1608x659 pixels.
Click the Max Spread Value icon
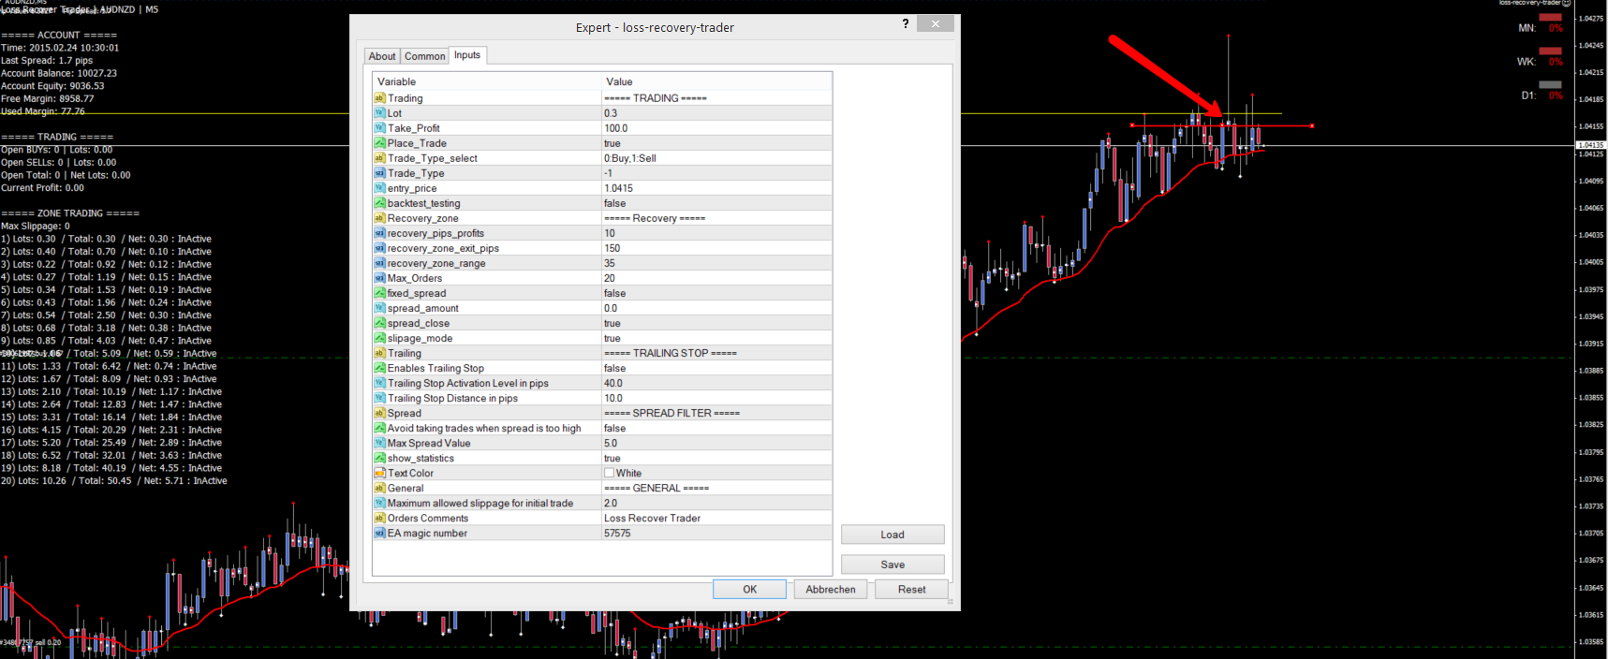click(379, 443)
